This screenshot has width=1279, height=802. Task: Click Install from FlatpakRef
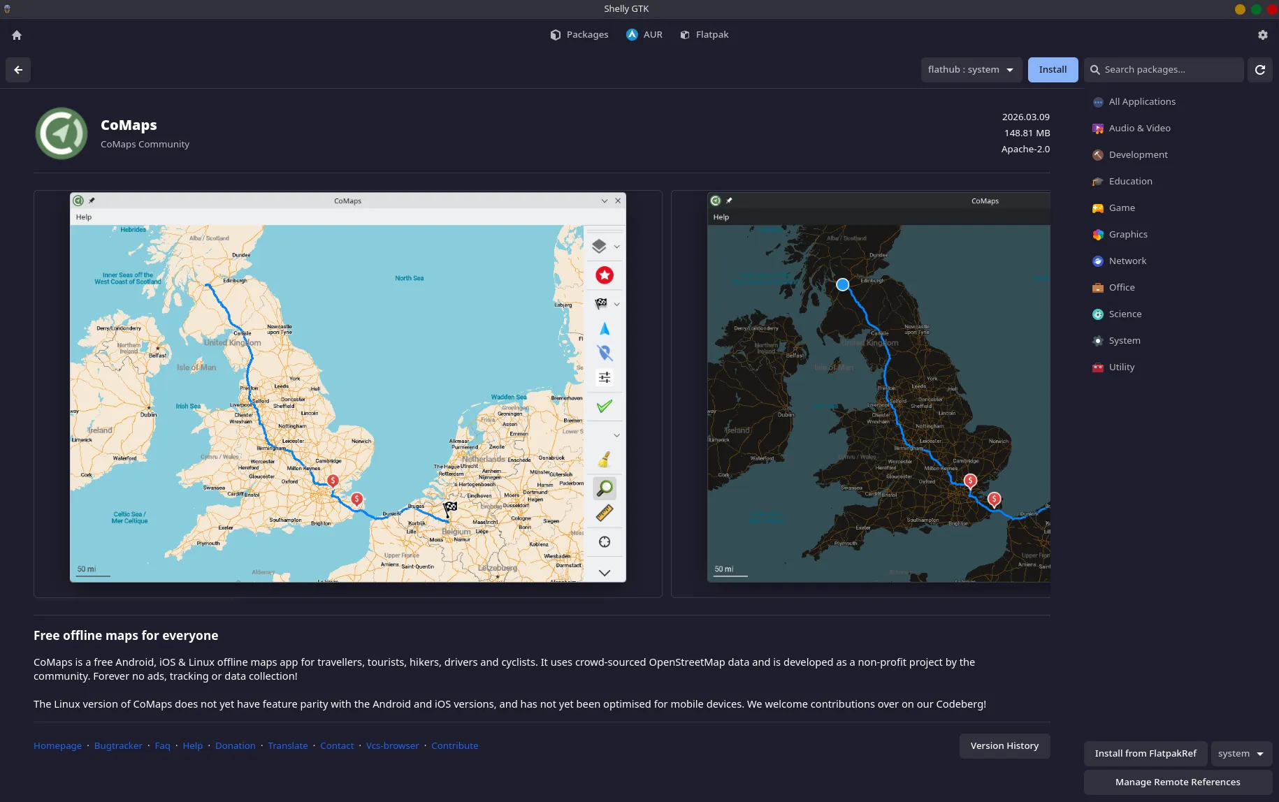coord(1146,754)
